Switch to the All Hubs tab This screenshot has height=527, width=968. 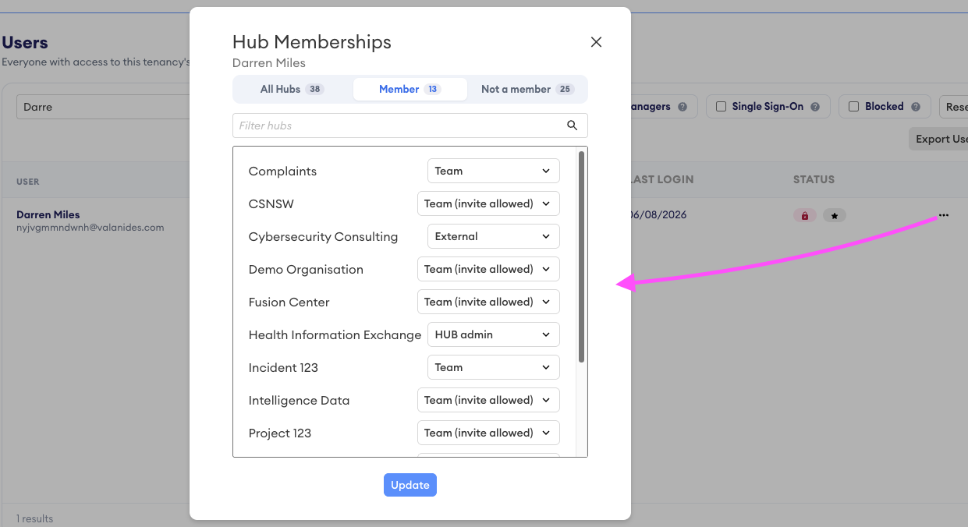293,89
